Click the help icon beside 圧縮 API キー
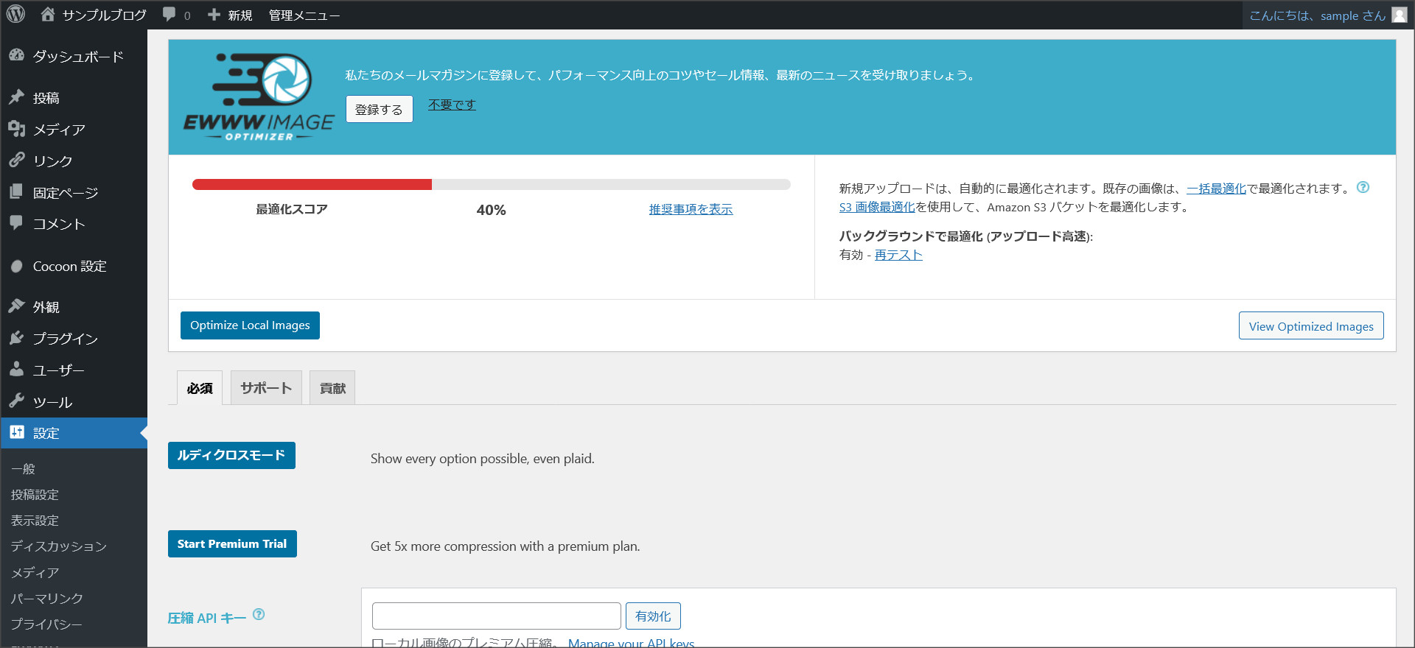Viewport: 1415px width, 648px height. click(259, 614)
